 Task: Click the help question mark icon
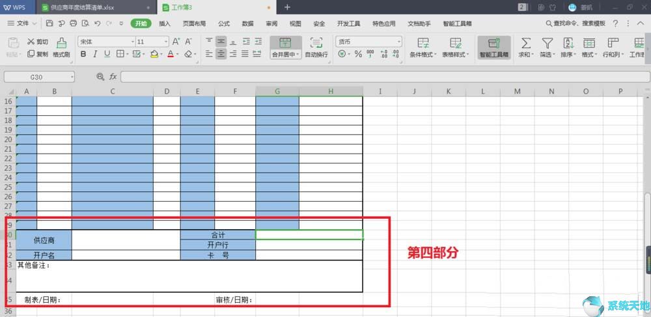point(615,23)
